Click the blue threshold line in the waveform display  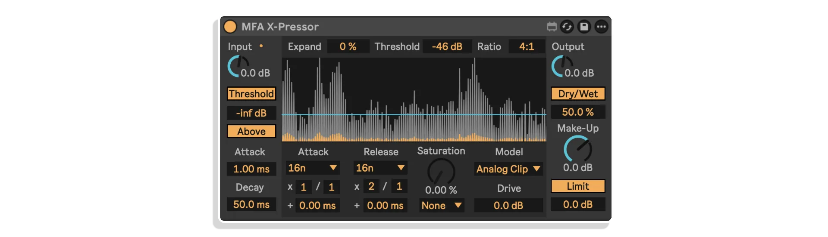414,115
